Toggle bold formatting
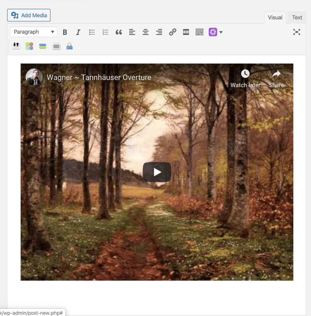The image size is (311, 316). [x=65, y=32]
